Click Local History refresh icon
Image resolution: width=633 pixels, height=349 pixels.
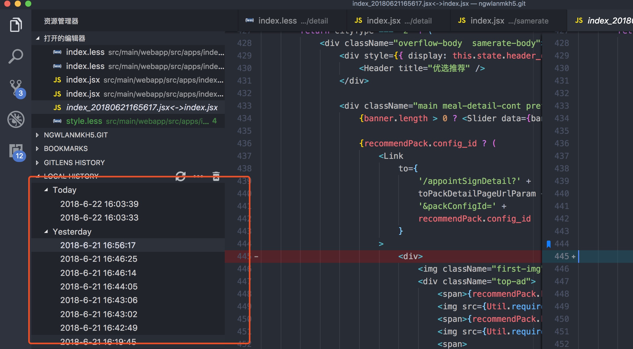(181, 176)
